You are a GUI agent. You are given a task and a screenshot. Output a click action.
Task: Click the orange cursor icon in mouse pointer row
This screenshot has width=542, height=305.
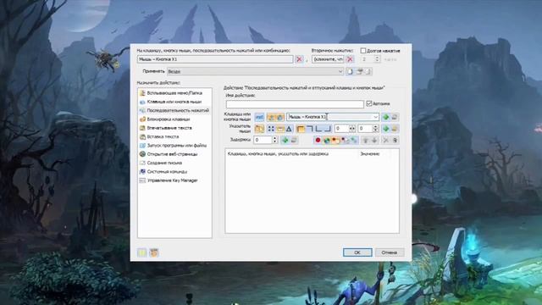click(x=259, y=129)
